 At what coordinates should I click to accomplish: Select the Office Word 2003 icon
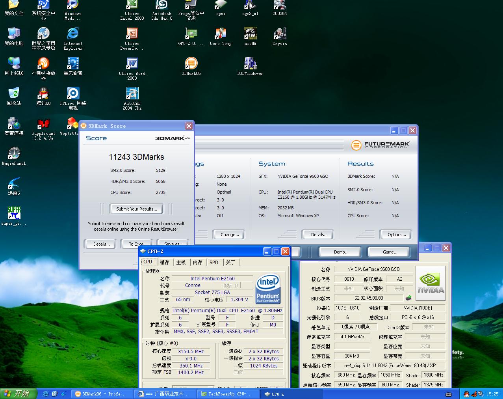point(132,69)
